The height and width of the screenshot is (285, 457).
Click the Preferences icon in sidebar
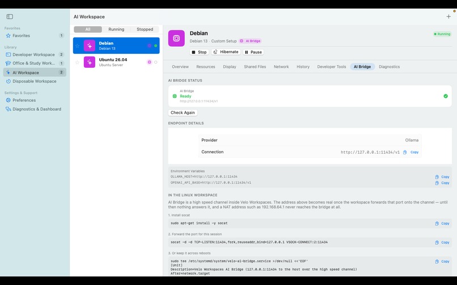click(8, 100)
